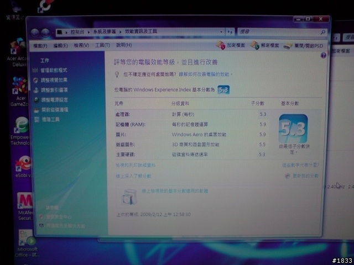The image size is (354, 265).
Task: Open 調整電源設定 task link
Action: coord(54,100)
